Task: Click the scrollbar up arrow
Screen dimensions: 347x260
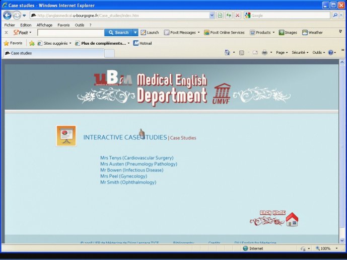Action: [x=342, y=62]
